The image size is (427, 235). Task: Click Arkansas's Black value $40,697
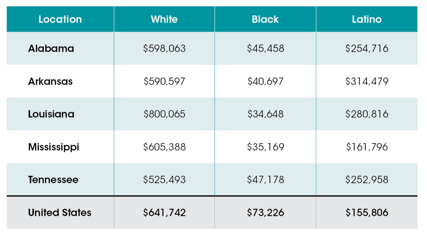tap(265, 81)
